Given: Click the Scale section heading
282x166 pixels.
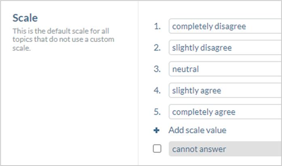Looking at the screenshot, I should [25, 18].
